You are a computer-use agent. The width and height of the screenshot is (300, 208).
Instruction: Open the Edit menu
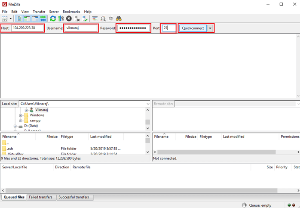[14, 12]
